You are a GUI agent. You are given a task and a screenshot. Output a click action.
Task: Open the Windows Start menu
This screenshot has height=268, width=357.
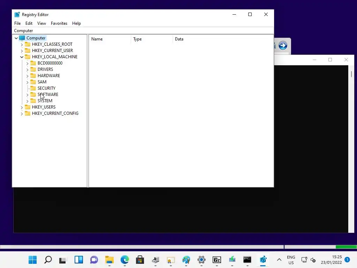pos(32,260)
